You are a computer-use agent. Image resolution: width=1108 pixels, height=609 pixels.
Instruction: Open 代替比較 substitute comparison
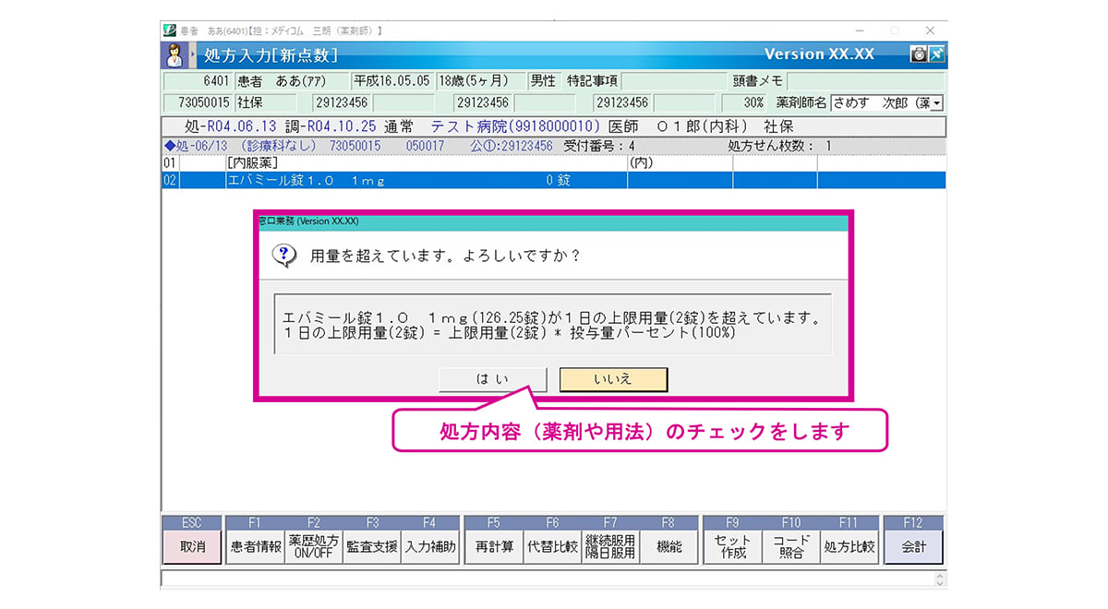pos(551,547)
